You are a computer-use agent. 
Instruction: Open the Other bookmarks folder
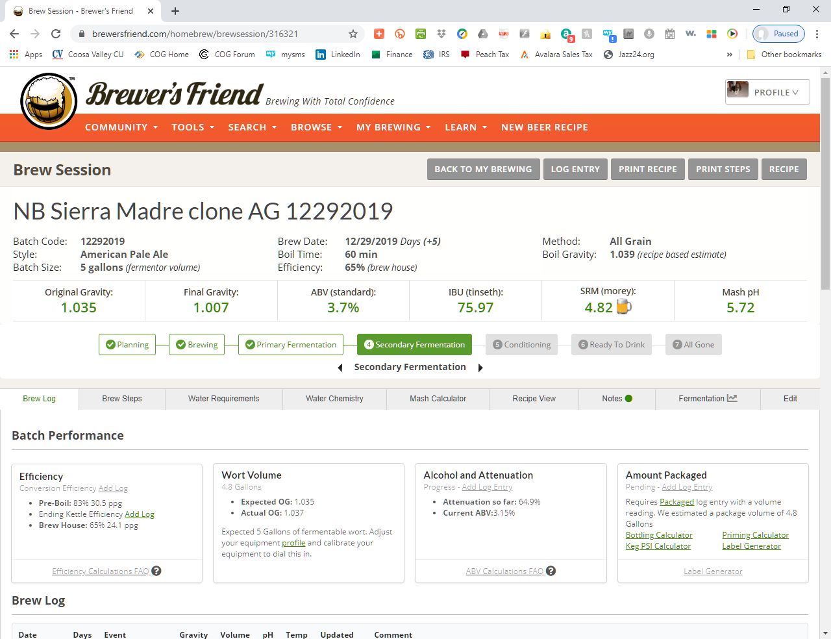coord(784,55)
